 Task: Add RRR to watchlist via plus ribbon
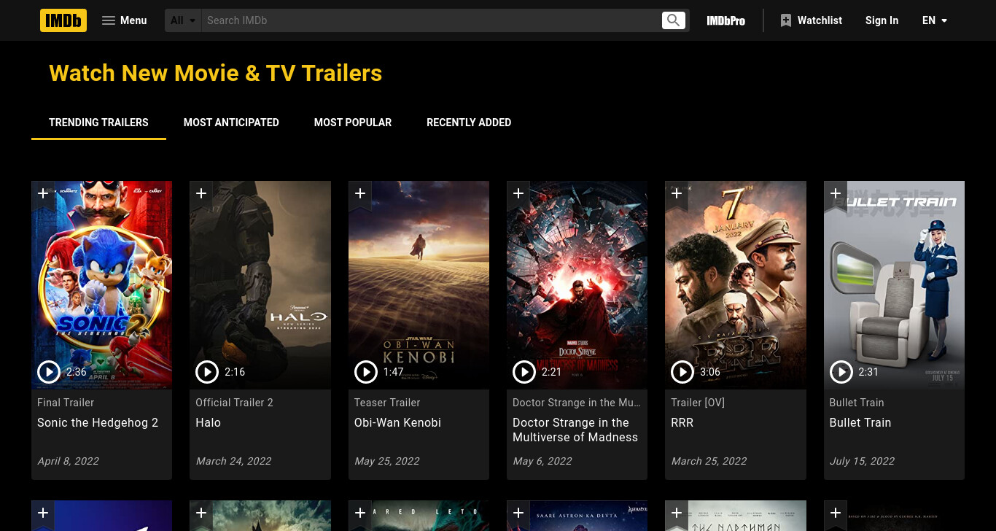(677, 195)
